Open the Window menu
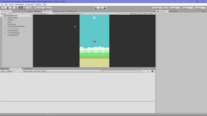The image size is (207, 116). point(38,5)
